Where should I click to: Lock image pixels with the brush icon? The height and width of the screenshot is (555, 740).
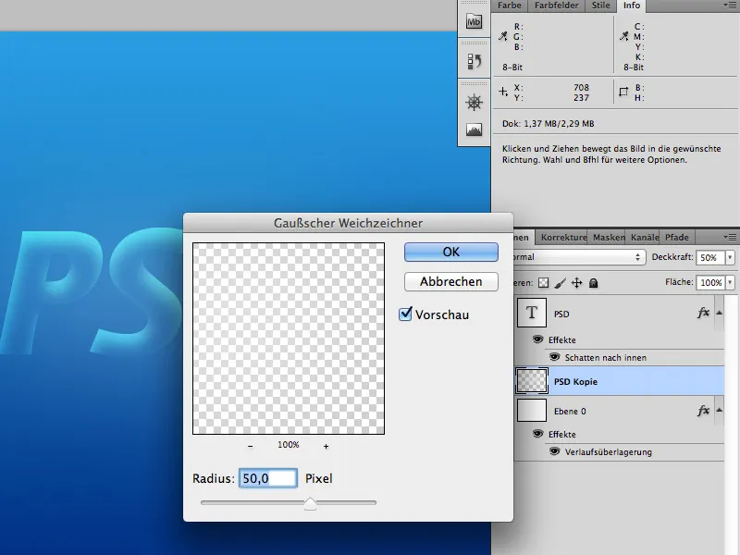[x=561, y=283]
